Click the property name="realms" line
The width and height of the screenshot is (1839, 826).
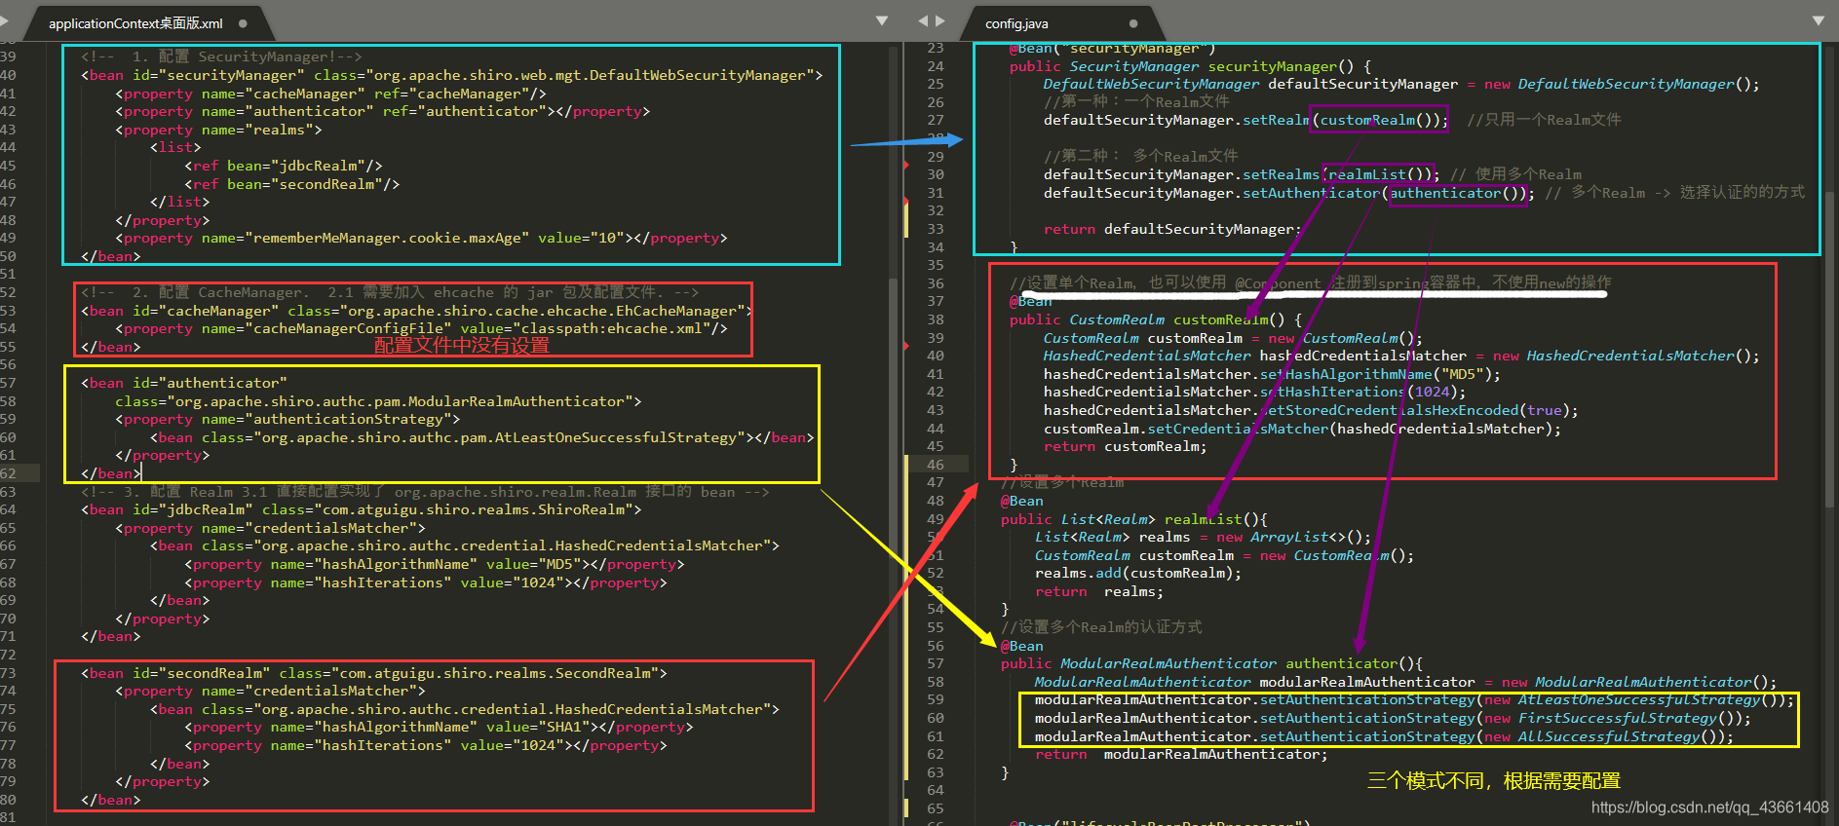point(218,130)
